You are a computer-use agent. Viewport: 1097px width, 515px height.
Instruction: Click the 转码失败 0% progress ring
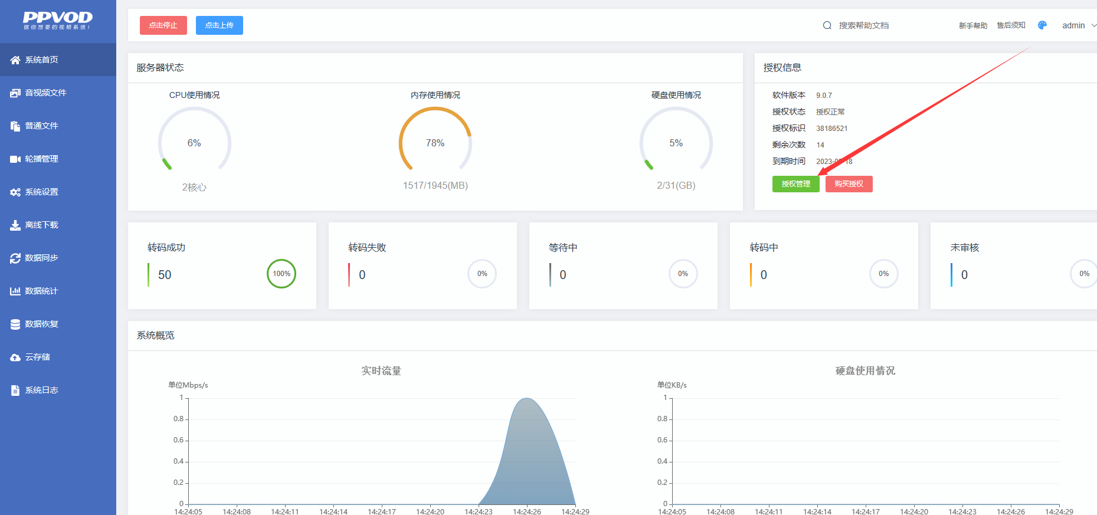coord(482,274)
